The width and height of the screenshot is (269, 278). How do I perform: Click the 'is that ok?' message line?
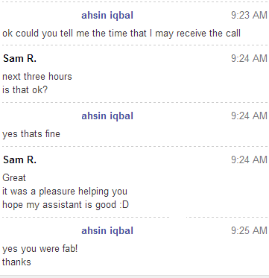pos(25,90)
